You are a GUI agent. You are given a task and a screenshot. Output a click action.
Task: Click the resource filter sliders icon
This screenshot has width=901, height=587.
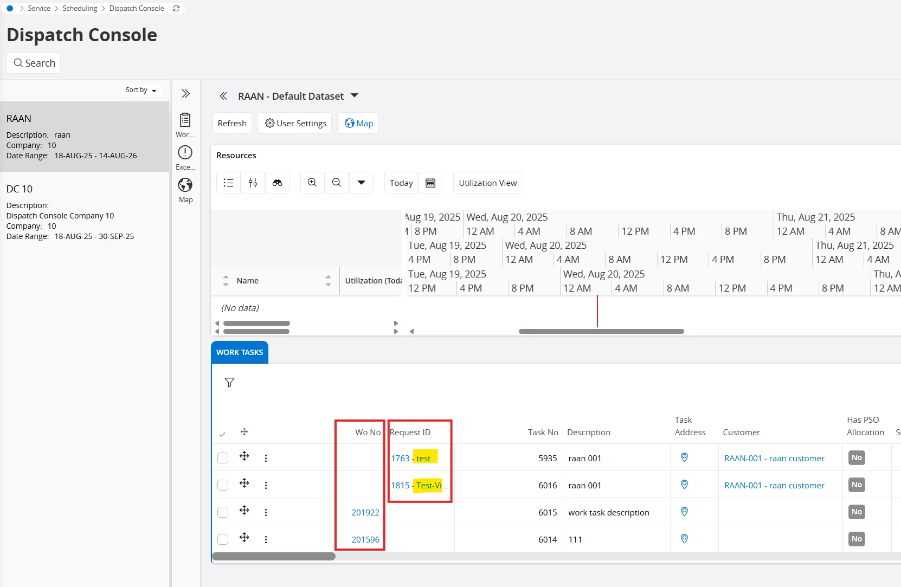(253, 183)
